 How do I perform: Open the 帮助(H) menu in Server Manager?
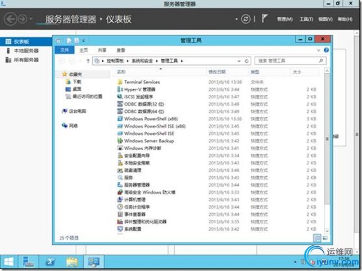tap(345, 19)
